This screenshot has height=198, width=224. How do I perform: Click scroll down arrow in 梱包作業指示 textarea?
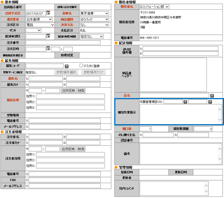point(220,120)
